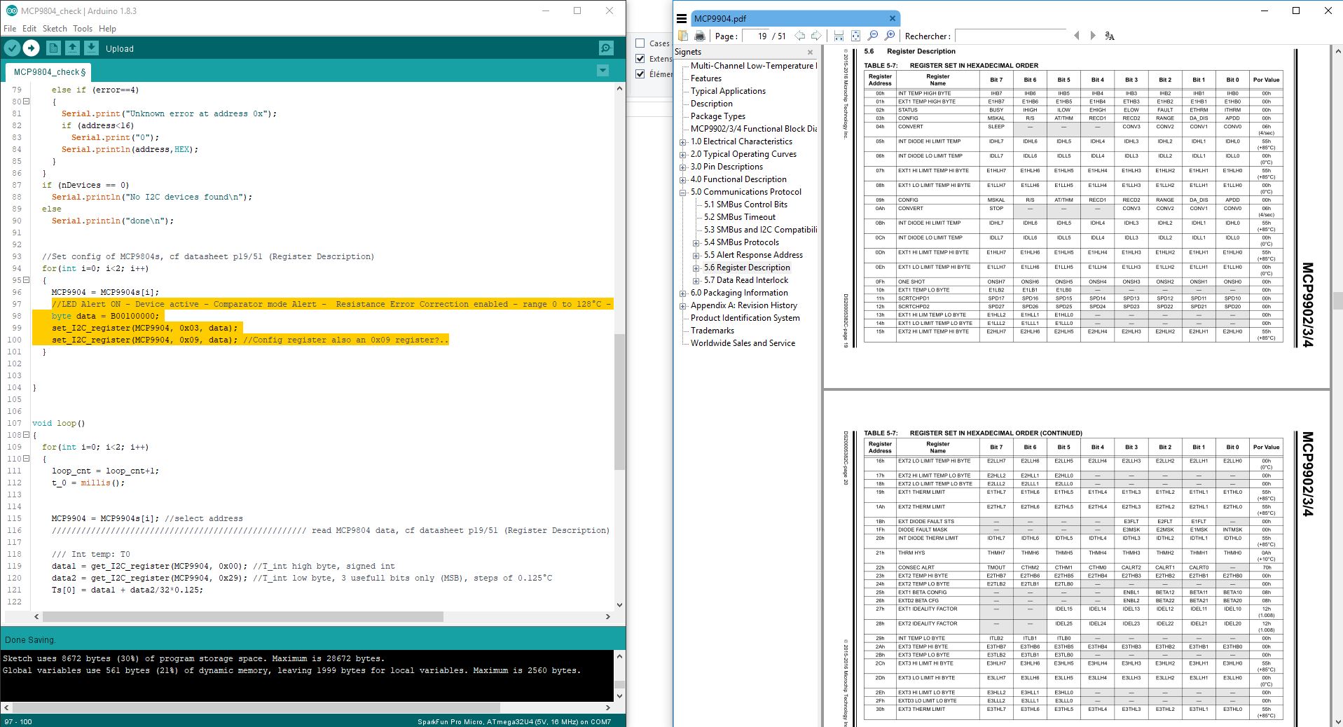Uncheck the Extens checkbox
This screenshot has width=1343, height=727.
point(640,58)
